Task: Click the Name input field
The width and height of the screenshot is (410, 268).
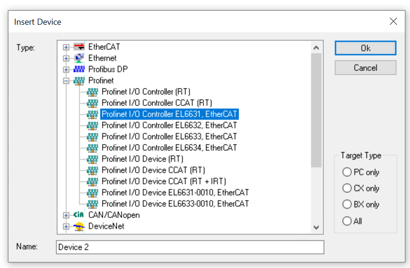Action: [x=190, y=247]
